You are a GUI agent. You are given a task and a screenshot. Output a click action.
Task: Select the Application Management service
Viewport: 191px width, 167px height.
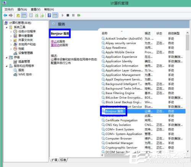[x=123, y=75]
